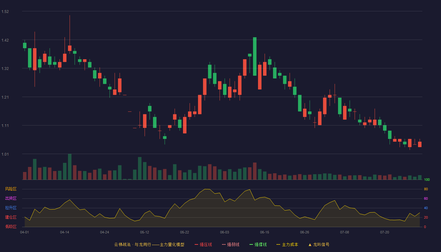The height and width of the screenshot is (252, 441).
Task: Select the 低吸区 zone label
Action: pyautogui.click(x=11, y=226)
